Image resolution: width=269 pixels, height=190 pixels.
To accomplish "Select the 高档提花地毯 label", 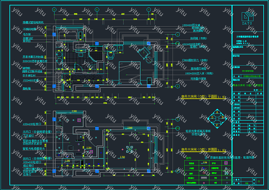I will click(199, 68).
